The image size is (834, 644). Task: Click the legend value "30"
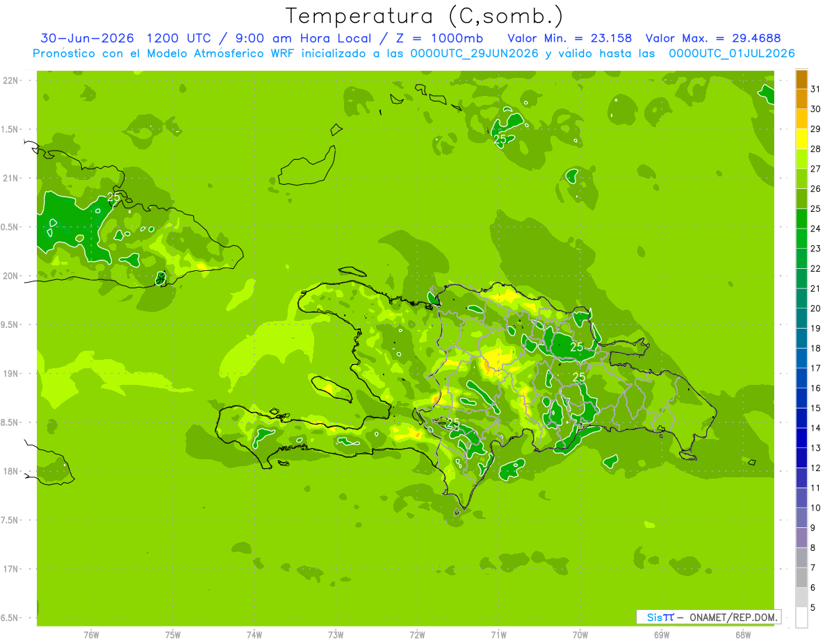[815, 109]
